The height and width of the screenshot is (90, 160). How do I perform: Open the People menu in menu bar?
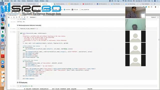click(x=36, y=1)
